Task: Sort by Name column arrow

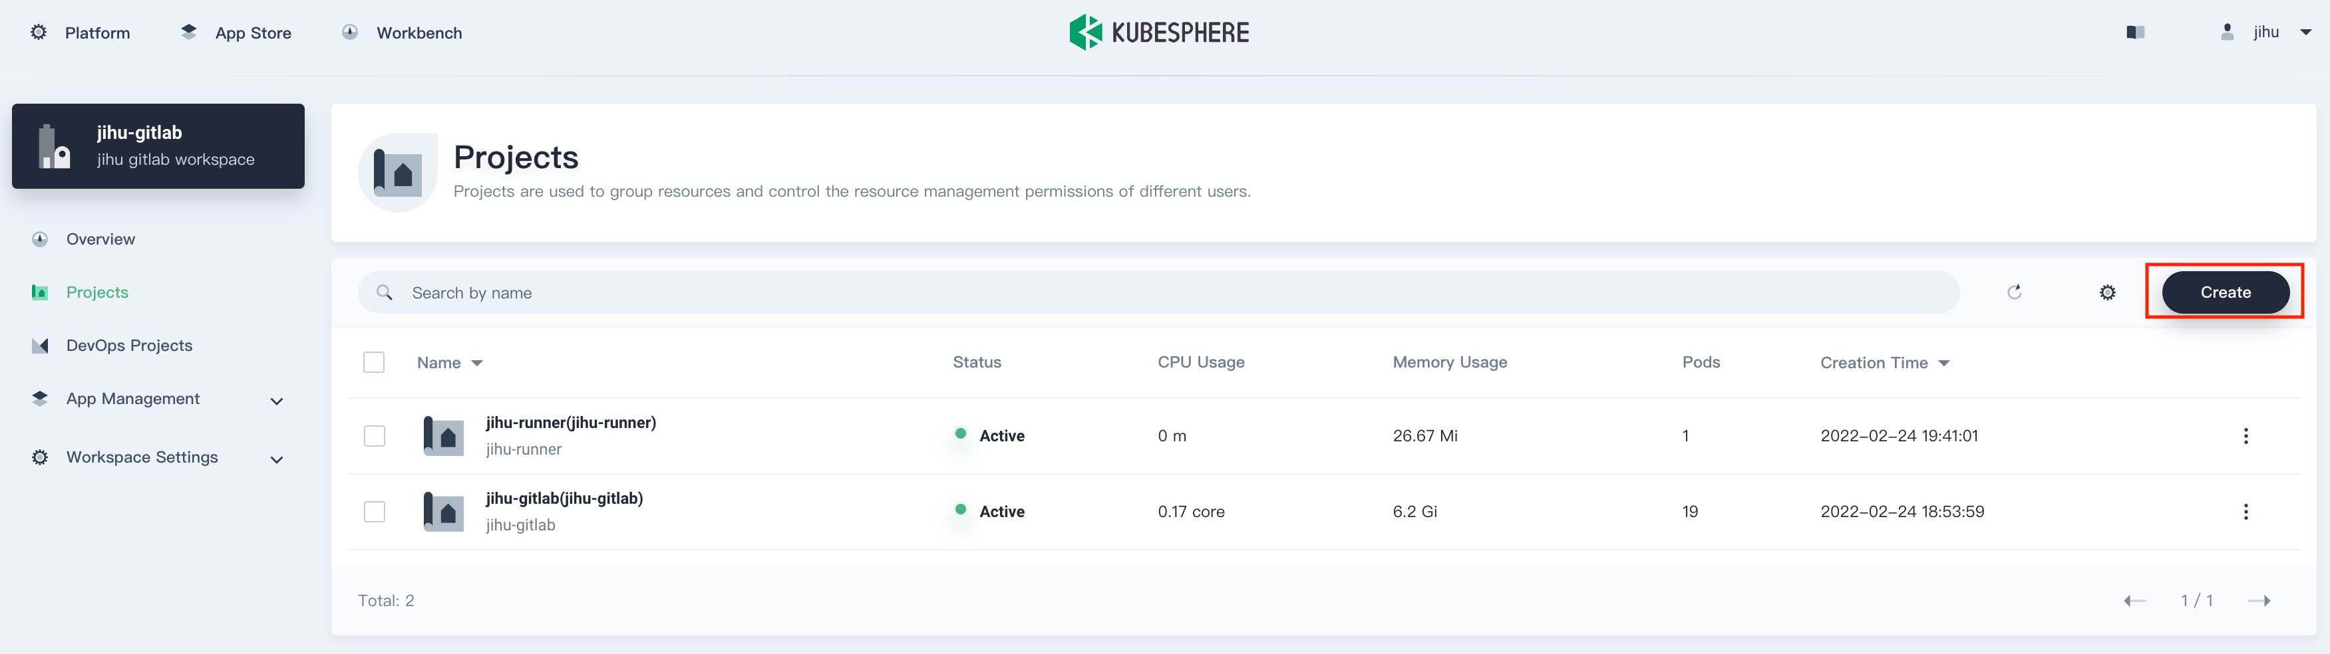Action: (476, 363)
